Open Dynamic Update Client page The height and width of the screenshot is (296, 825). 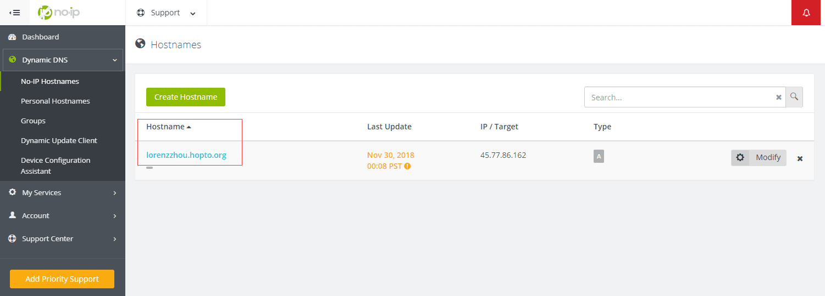pyautogui.click(x=59, y=140)
